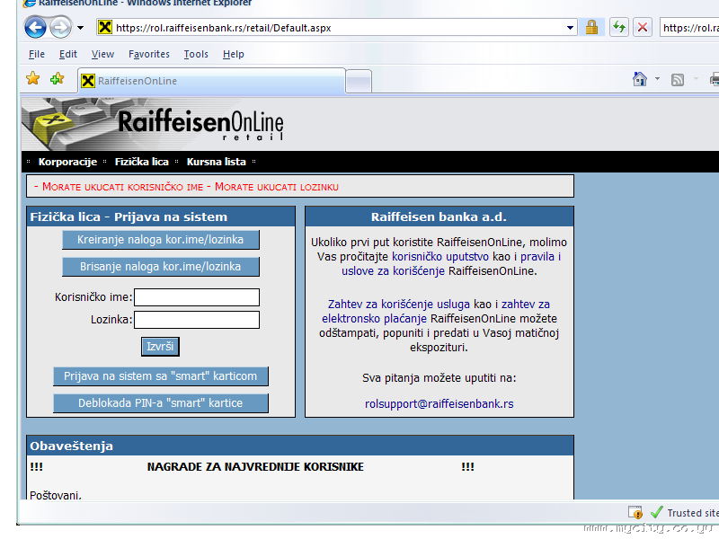Open pravila i uslove za korišćenje link
719x539 pixels.
pos(451,264)
